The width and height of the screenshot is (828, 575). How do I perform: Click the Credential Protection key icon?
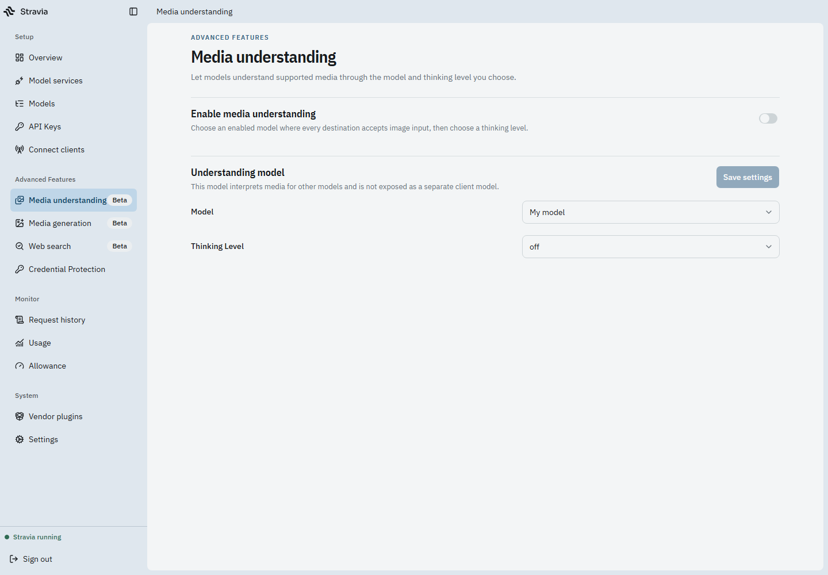tap(20, 269)
